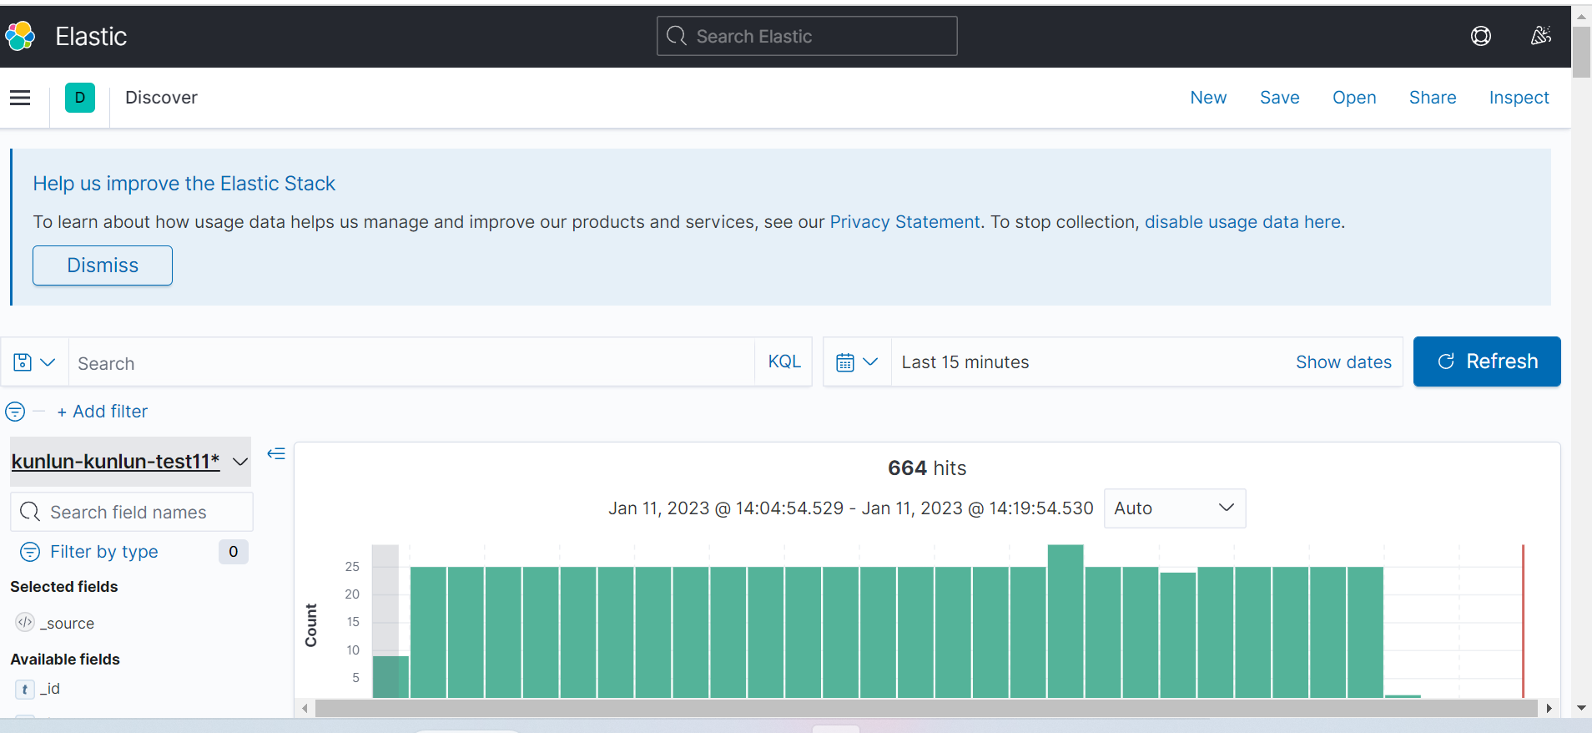Click chart scrollbar left arrow
1592x733 pixels.
(305, 708)
